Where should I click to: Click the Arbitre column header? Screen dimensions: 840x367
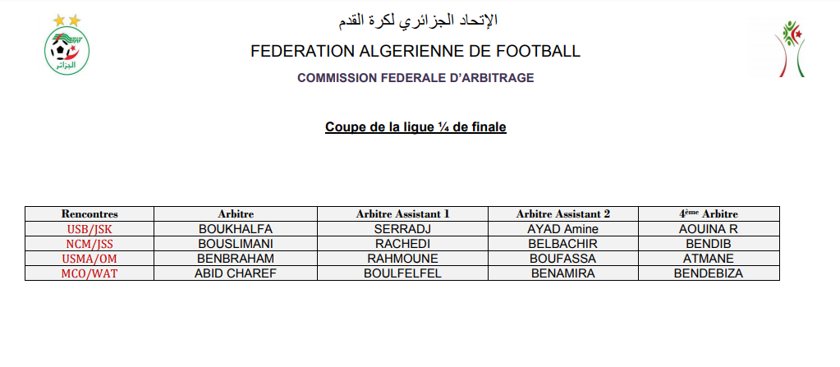[235, 213]
